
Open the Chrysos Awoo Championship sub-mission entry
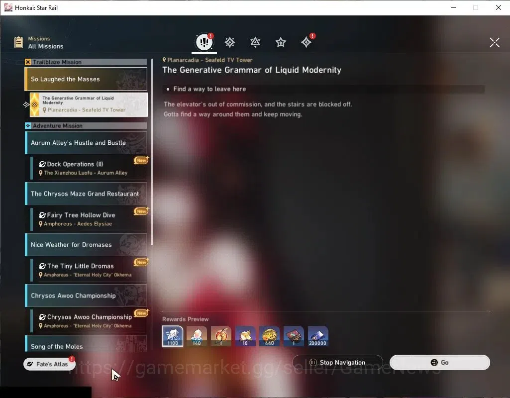(89, 321)
